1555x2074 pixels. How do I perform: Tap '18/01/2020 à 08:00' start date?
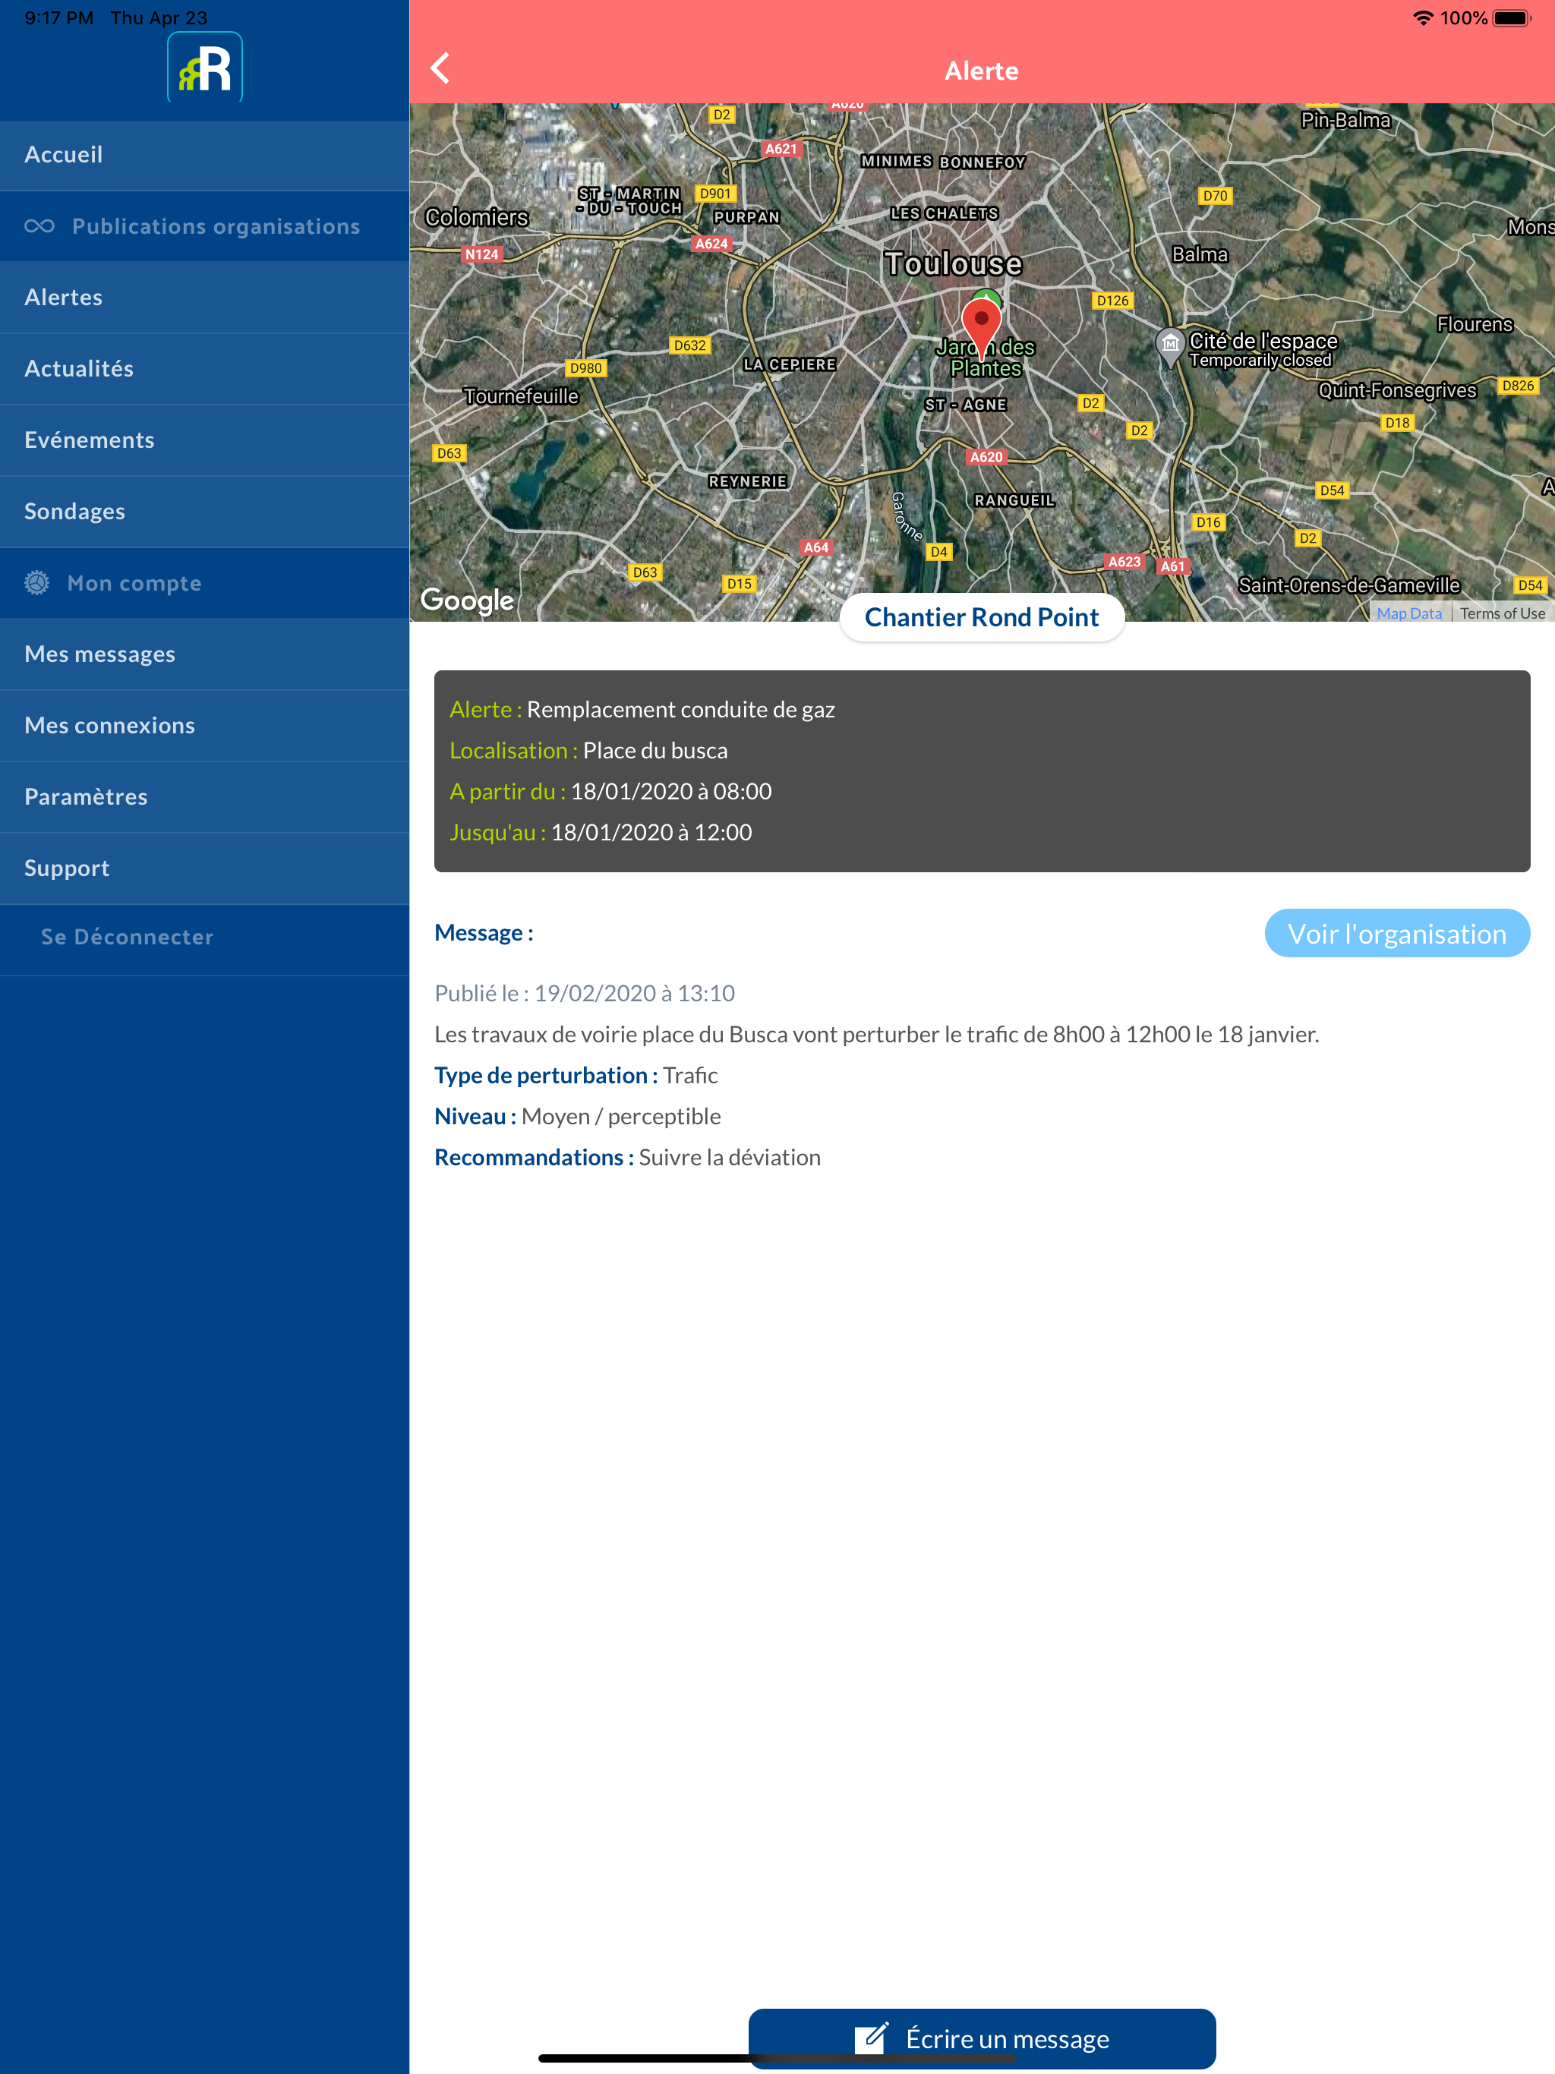tap(670, 791)
